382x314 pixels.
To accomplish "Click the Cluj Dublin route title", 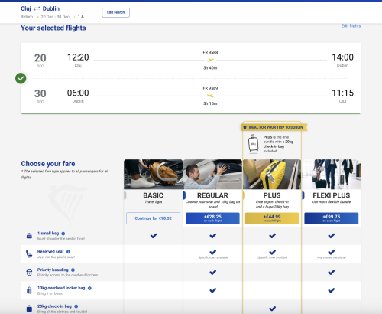I will click(x=40, y=8).
